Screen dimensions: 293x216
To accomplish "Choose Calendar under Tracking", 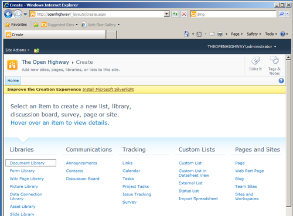I will (x=131, y=171).
